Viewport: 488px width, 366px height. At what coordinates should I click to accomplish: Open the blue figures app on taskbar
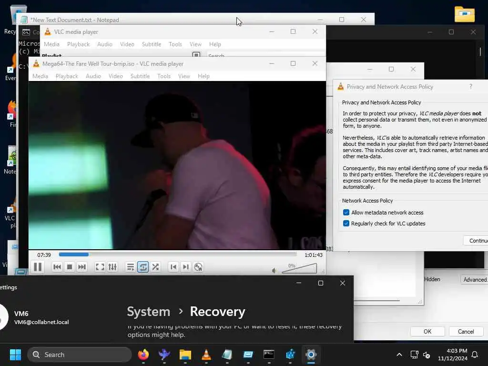290,355
